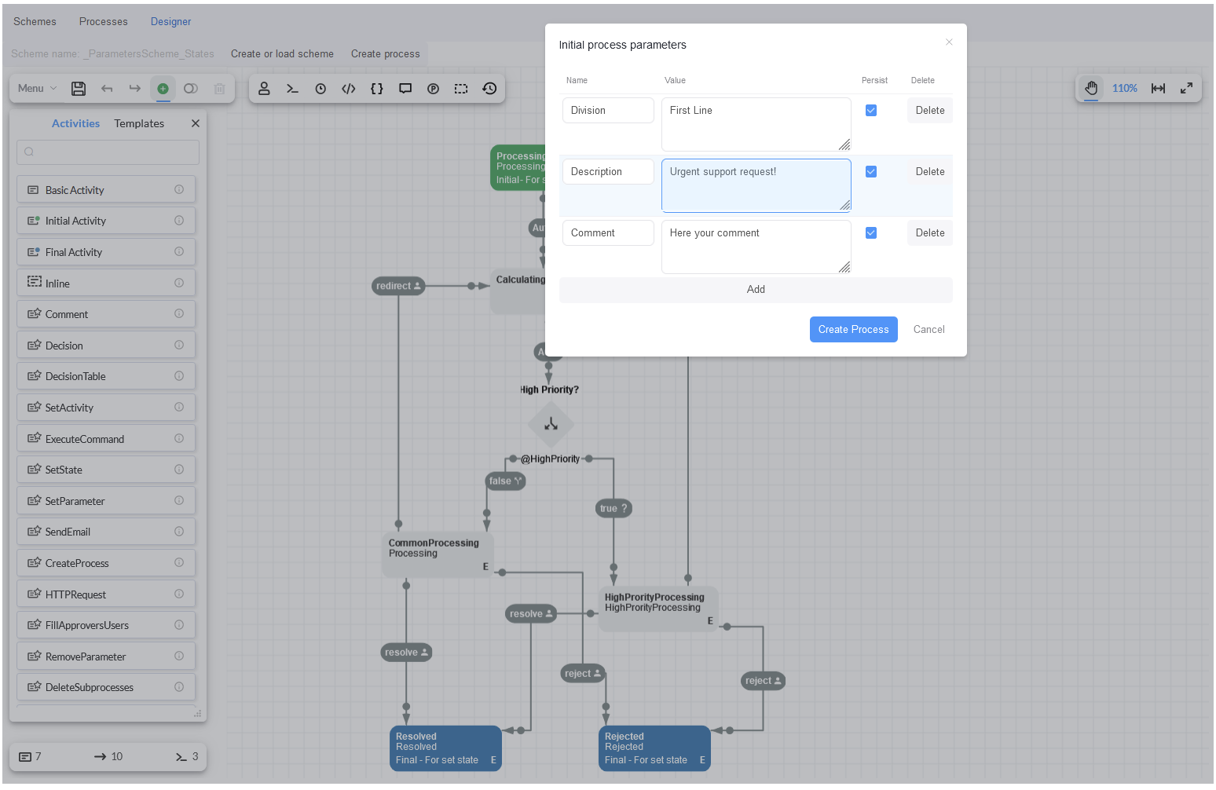Show info for SetState activity
The width and height of the screenshot is (1216, 790).
tap(179, 470)
